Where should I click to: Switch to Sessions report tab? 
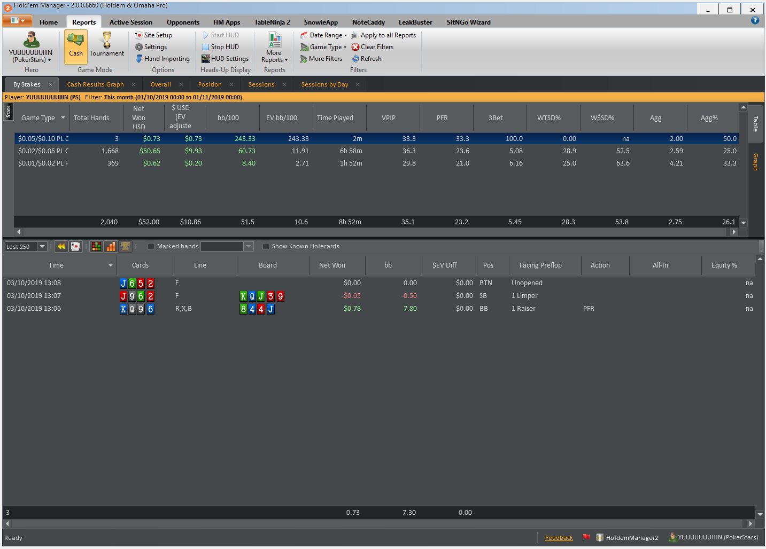[261, 84]
